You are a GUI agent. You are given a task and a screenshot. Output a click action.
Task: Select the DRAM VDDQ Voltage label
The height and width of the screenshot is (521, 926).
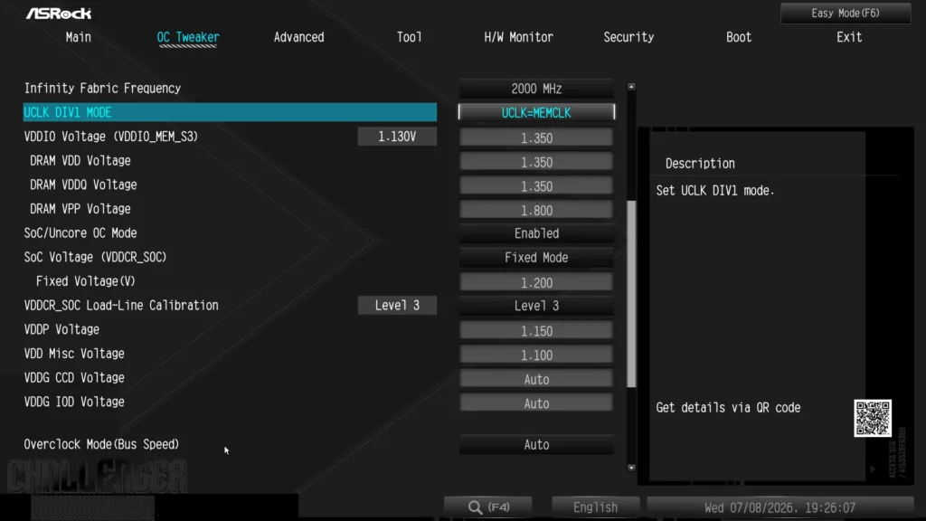(83, 185)
